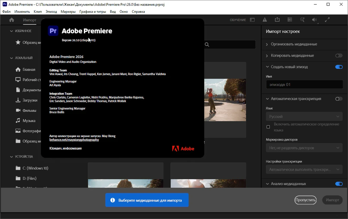Select the roller skater video thumbnail
The width and height of the screenshot is (348, 219).
225,100
